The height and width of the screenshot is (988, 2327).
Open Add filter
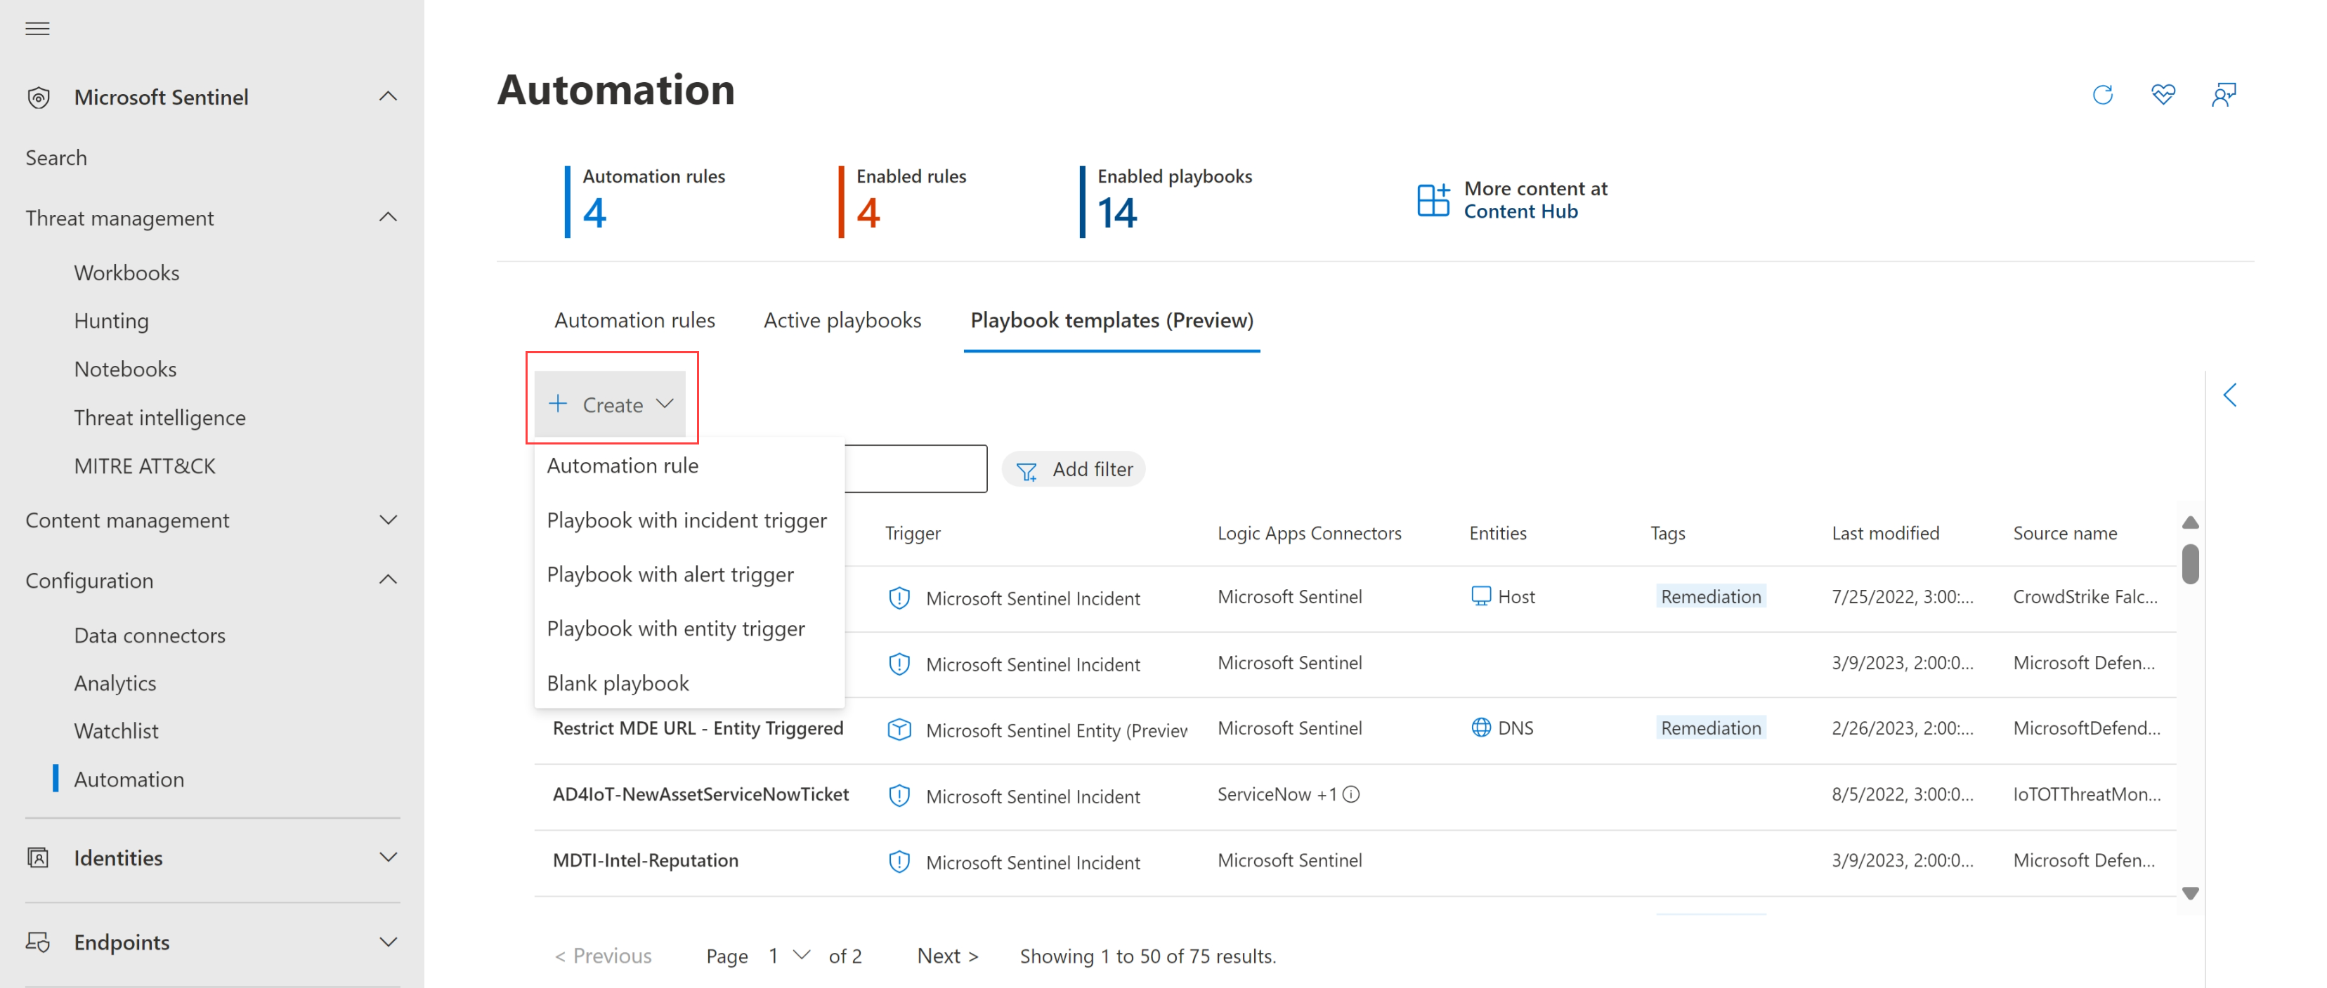(1074, 468)
